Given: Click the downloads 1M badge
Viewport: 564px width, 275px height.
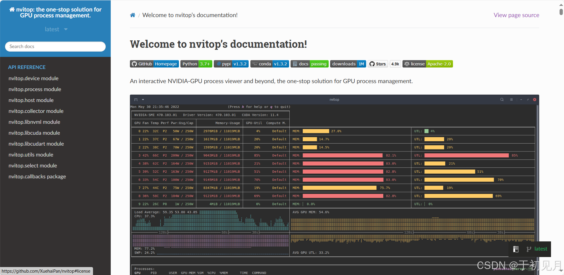Looking at the screenshot, I should coord(348,64).
